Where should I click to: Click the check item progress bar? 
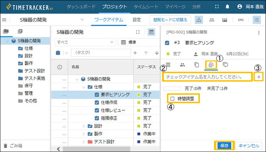click(x=172, y=88)
